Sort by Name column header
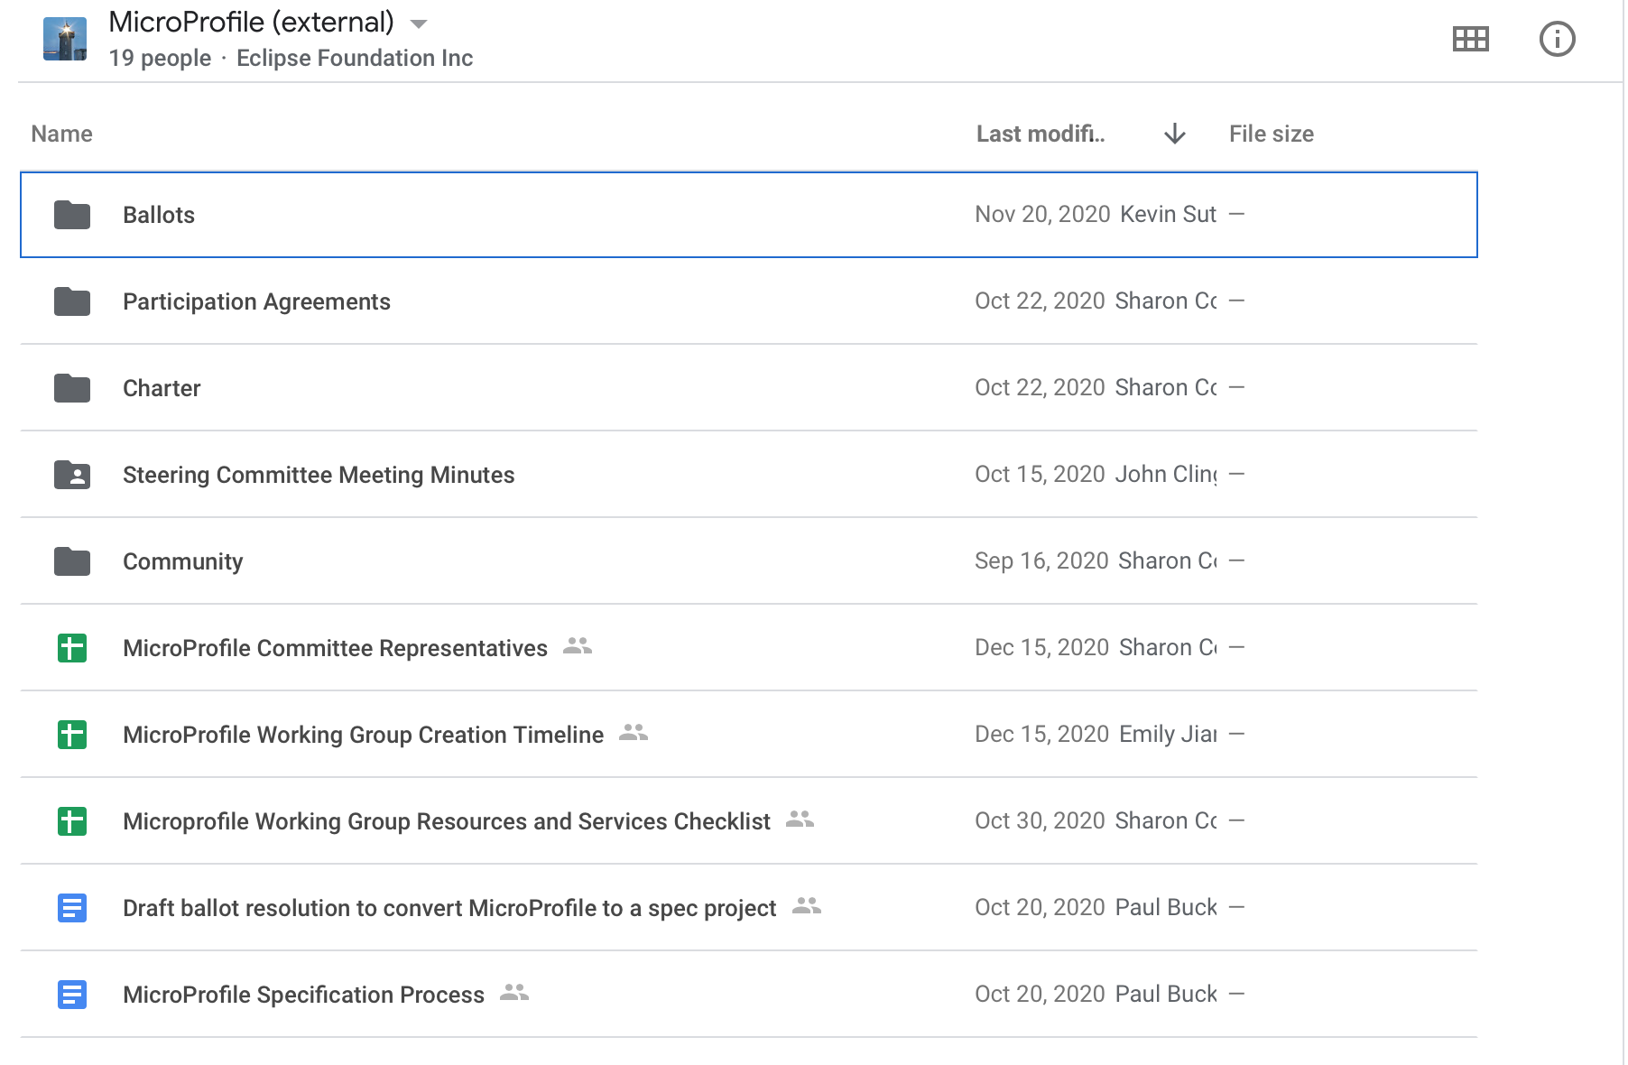Screen dimensions: 1628x1065 [x=61, y=134]
